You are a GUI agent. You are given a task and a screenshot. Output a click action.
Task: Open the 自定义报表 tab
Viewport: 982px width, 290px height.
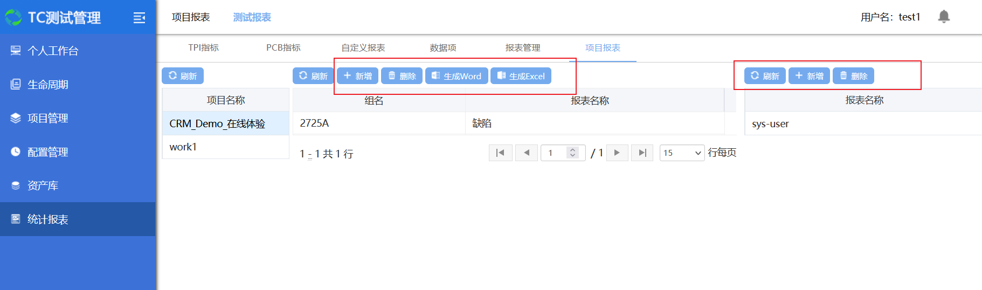[363, 47]
